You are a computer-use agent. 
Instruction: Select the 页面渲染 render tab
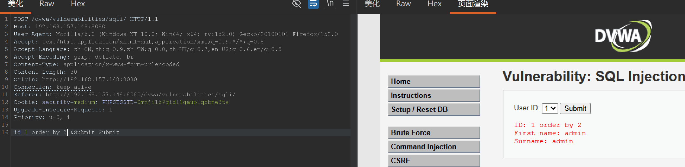pos(473,4)
